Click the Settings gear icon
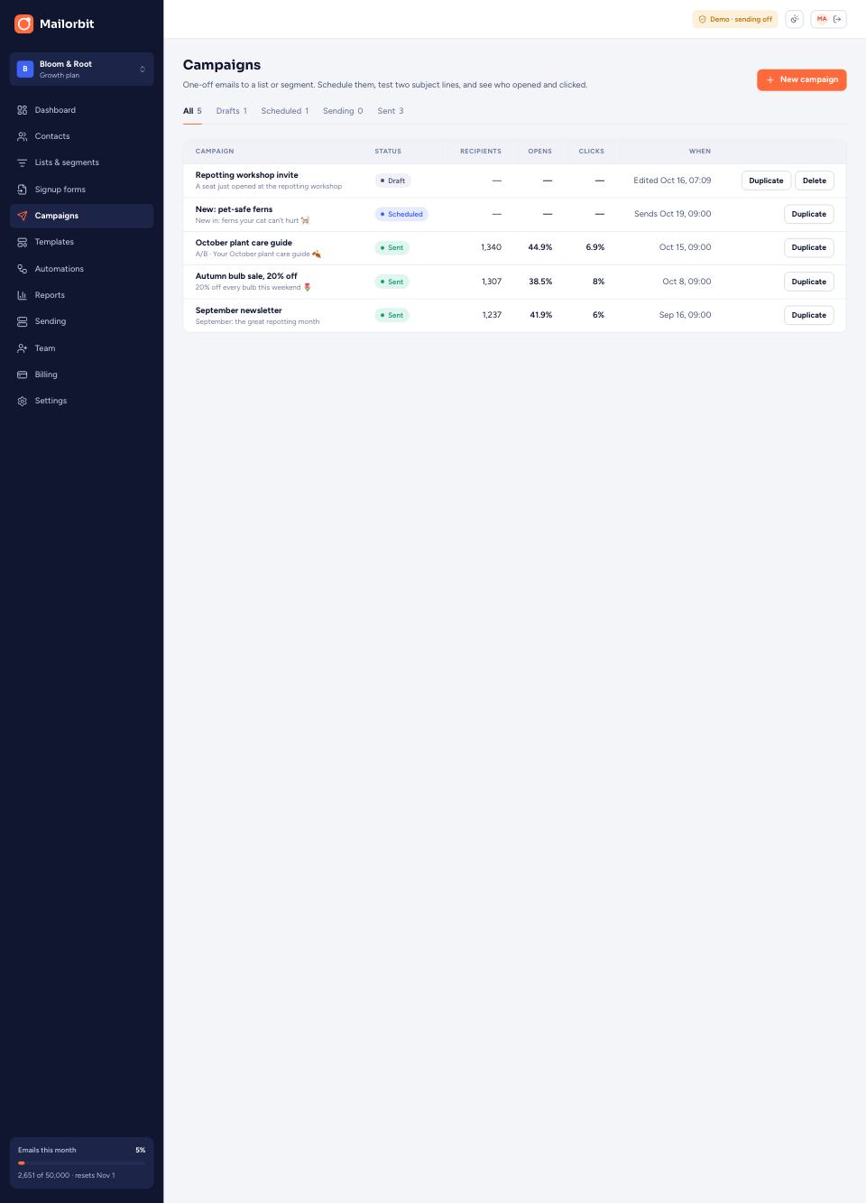This screenshot has width=866, height=1203. tap(23, 401)
